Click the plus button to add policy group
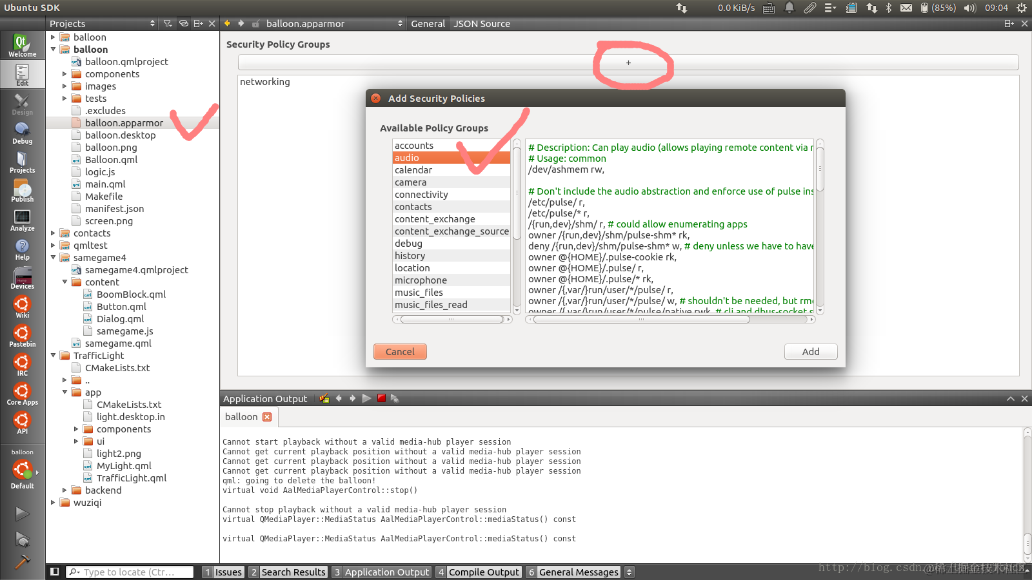 (628, 63)
